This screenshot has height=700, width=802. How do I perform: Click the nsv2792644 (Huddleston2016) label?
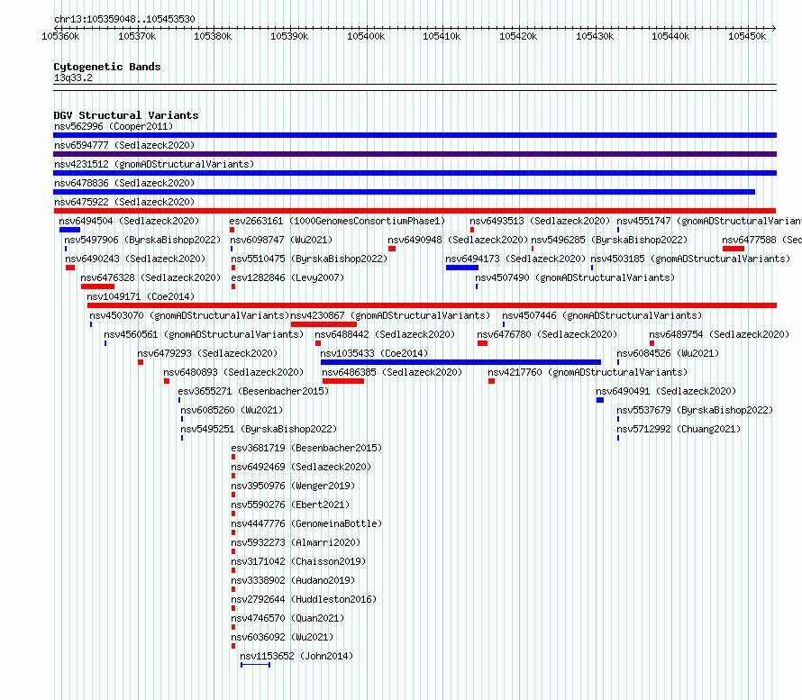[304, 599]
